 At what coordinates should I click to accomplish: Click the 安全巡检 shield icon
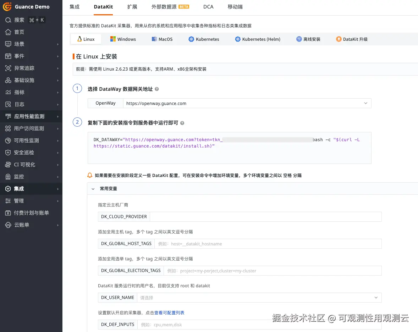[x=8, y=153]
